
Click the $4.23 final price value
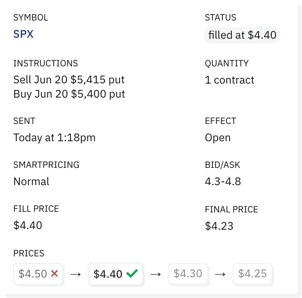[219, 226]
